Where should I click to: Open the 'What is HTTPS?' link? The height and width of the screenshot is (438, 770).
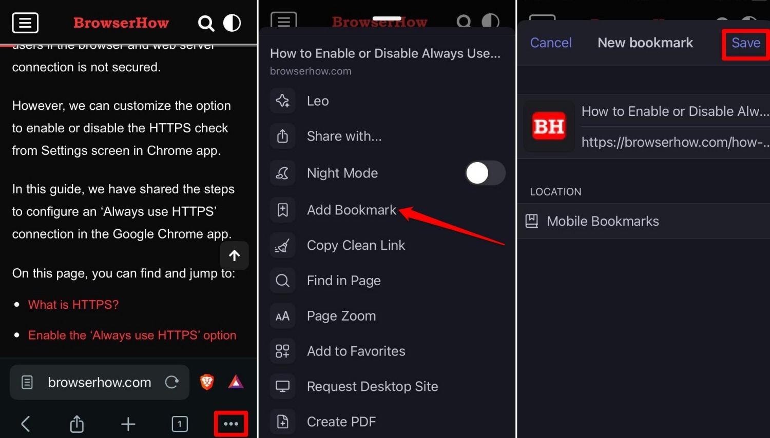(73, 305)
